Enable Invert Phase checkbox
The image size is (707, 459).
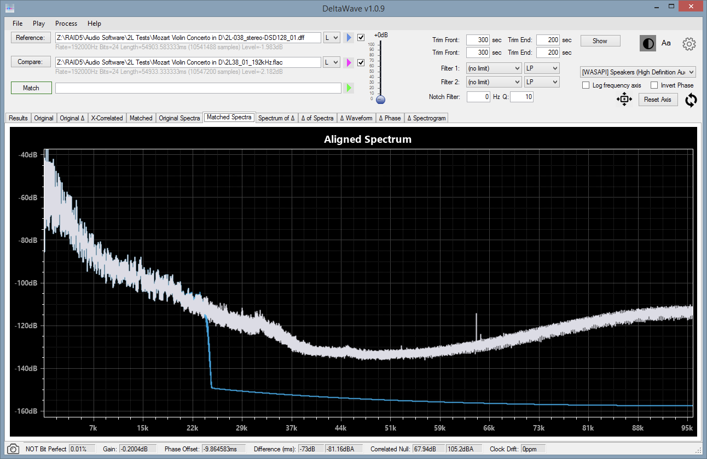tap(654, 85)
